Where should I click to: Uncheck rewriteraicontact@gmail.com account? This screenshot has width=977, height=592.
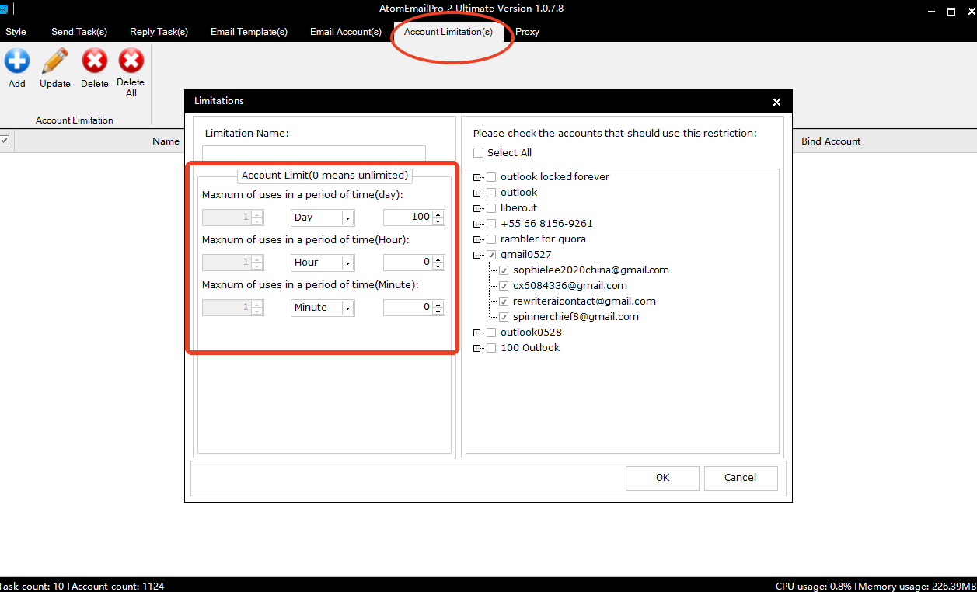(504, 301)
